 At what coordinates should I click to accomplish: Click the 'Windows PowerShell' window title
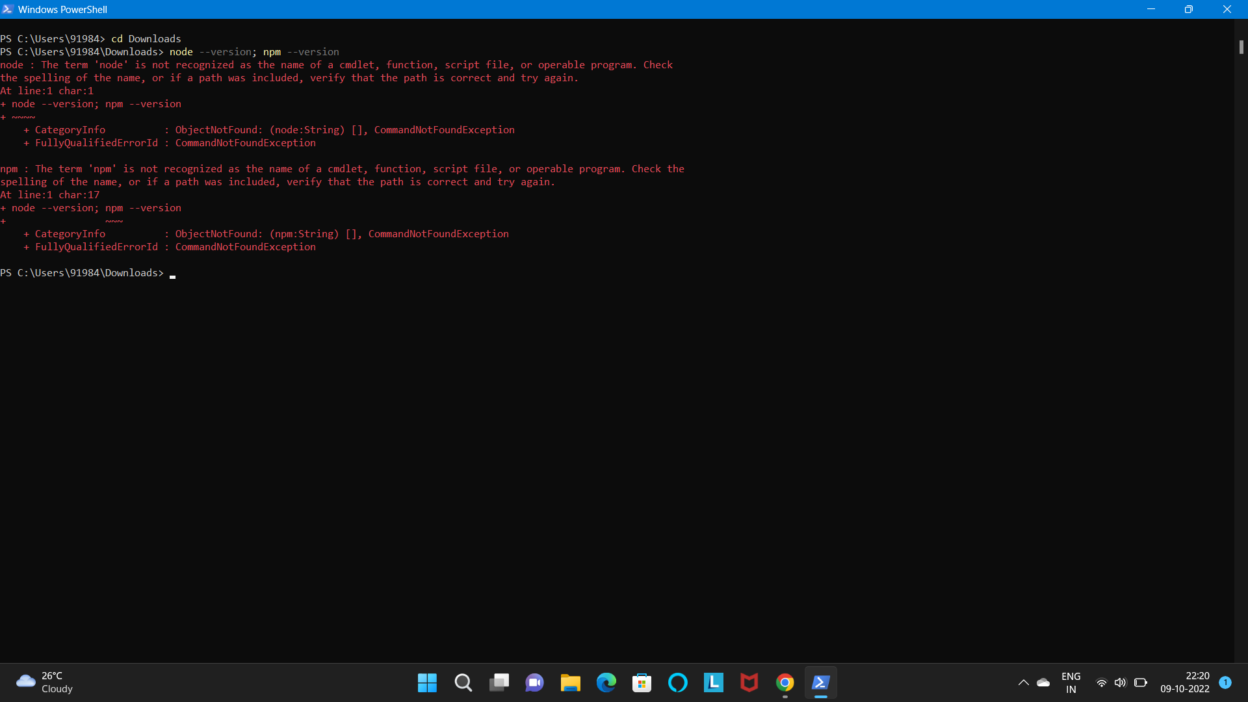point(62,10)
